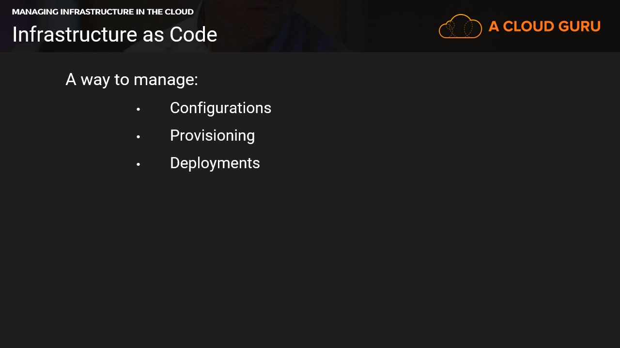
Task: Select the Deployments bullet text
Action: tap(215, 163)
